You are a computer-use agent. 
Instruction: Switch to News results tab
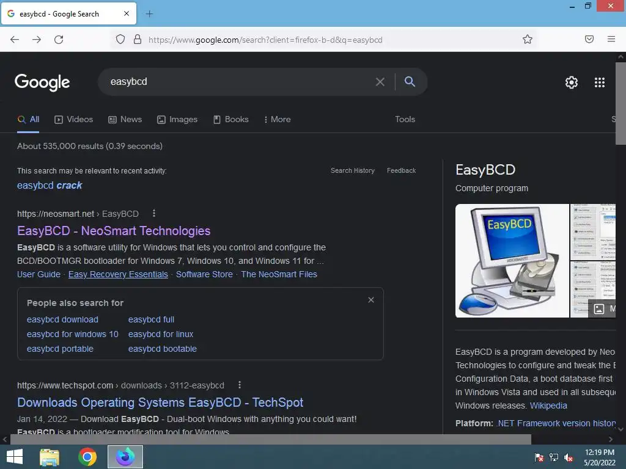tap(125, 119)
